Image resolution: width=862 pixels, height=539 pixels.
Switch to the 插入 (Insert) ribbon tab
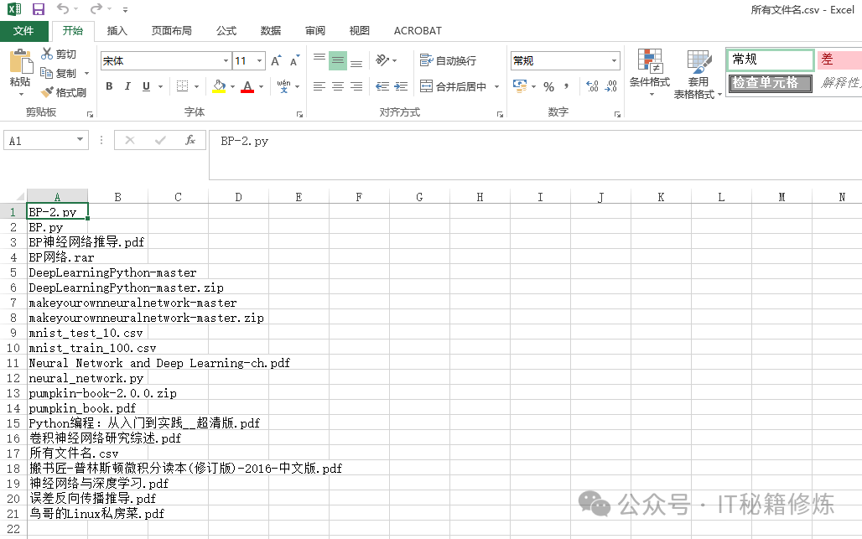coord(117,31)
